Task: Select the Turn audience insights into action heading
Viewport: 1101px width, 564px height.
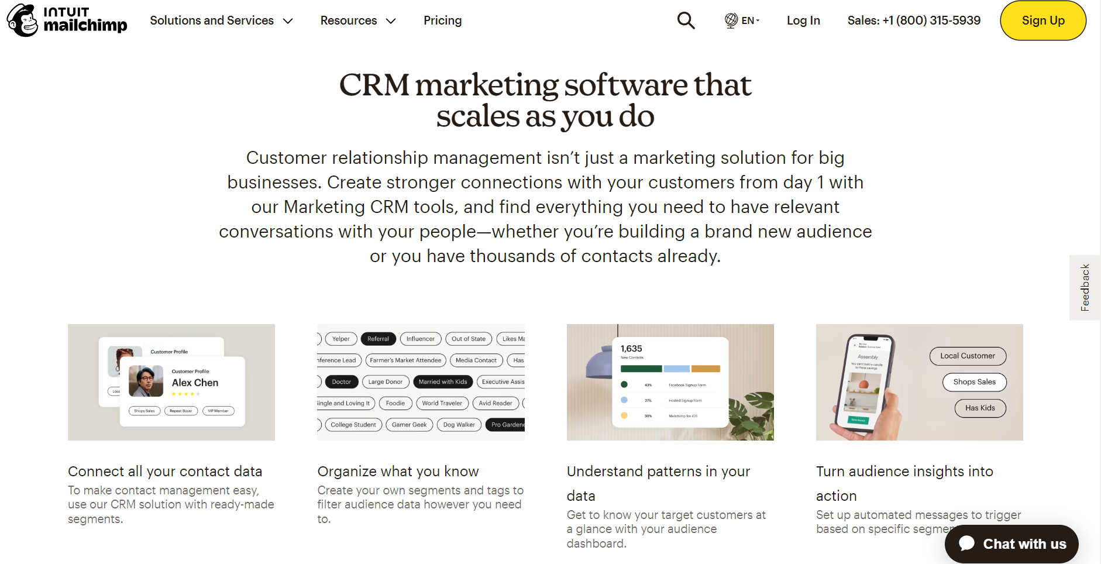Action: point(904,483)
